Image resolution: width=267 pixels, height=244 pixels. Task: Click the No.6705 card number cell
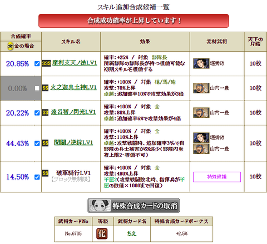click(x=73, y=233)
